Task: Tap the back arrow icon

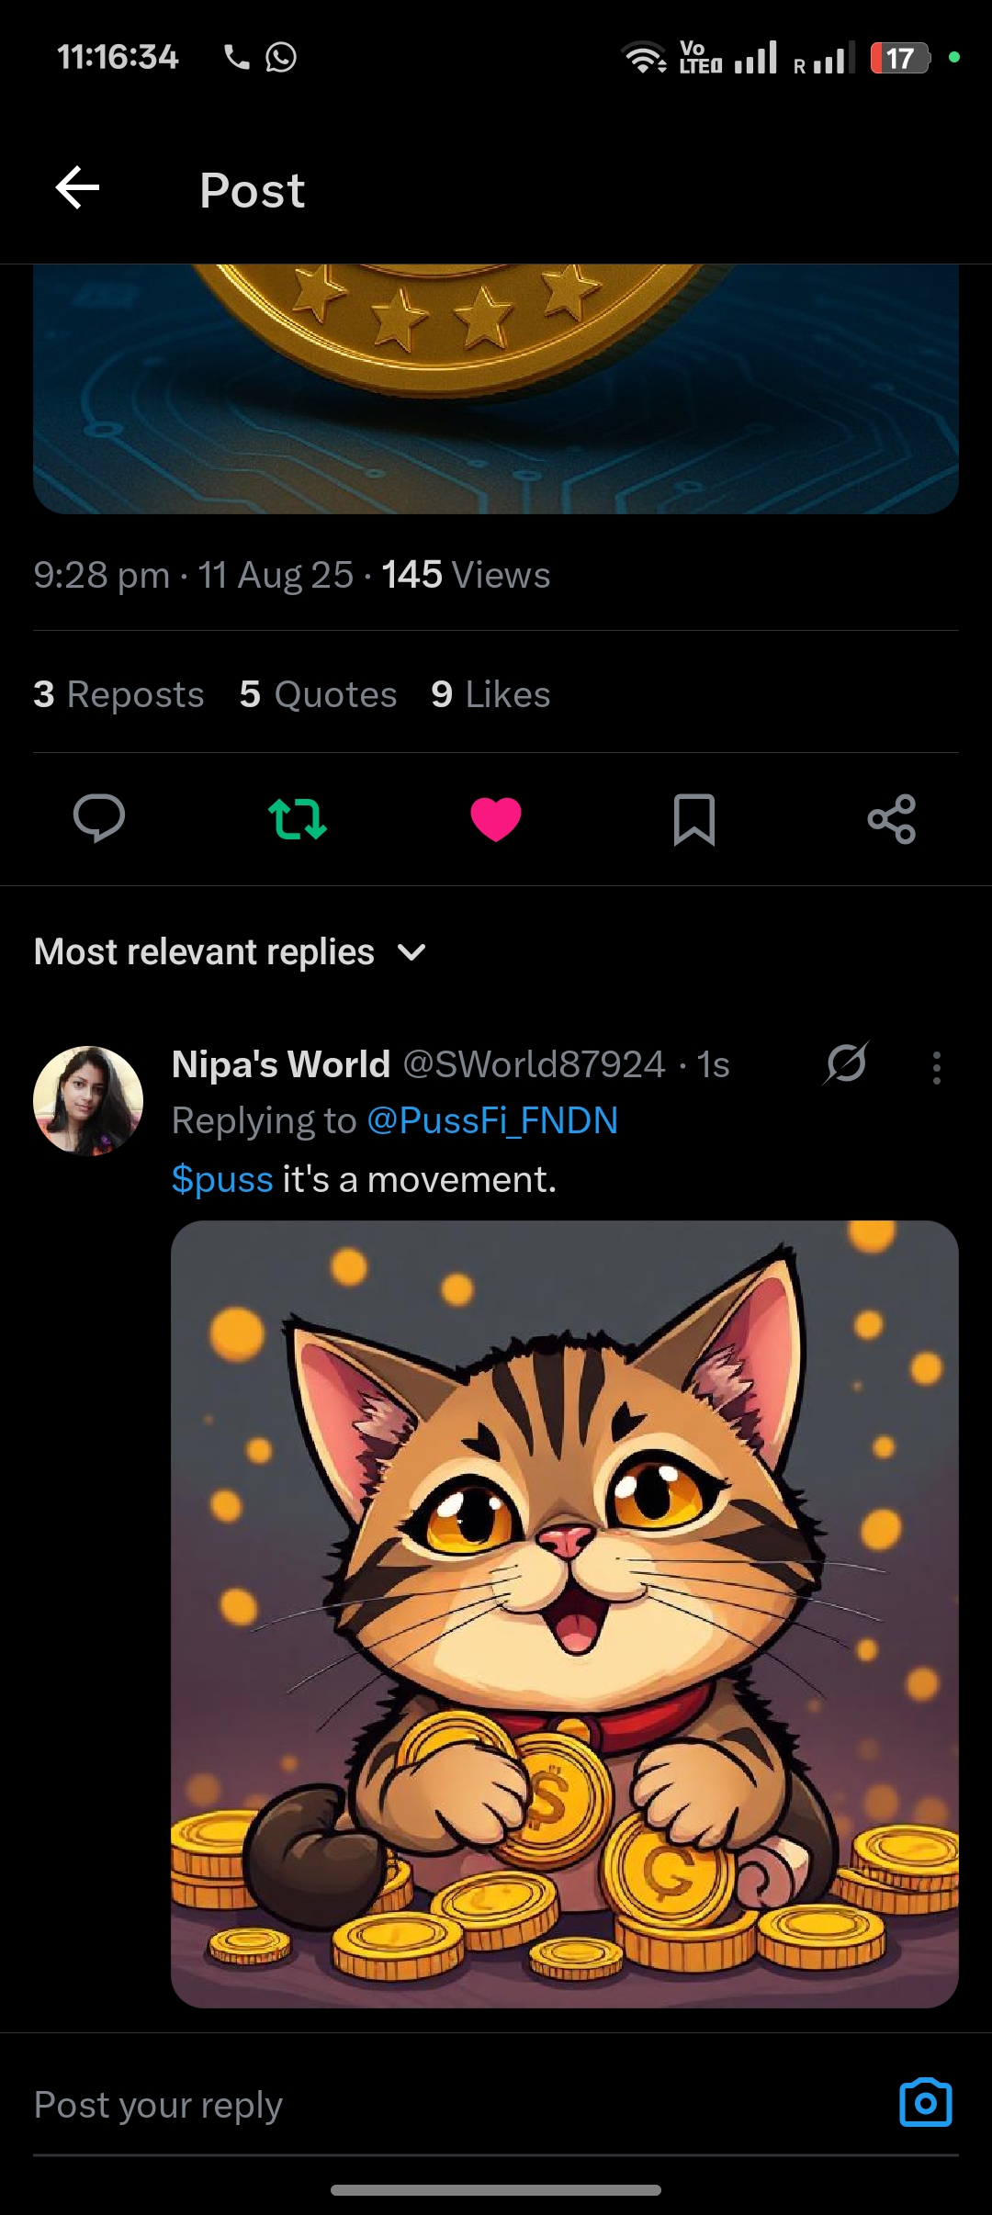Action: [x=77, y=188]
